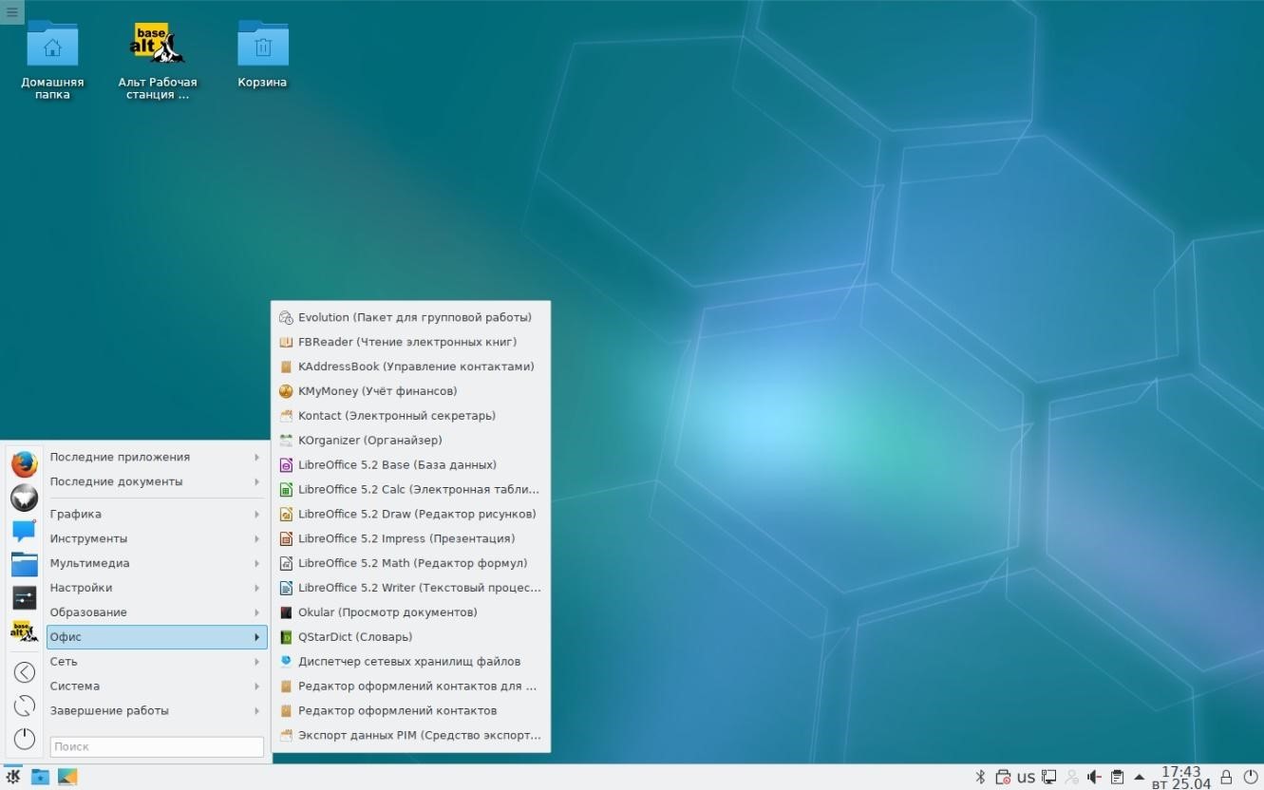Viewport: 1264px width, 790px height.
Task: Open Диспетчер сетевых хранилищ файлов
Action: (410, 662)
